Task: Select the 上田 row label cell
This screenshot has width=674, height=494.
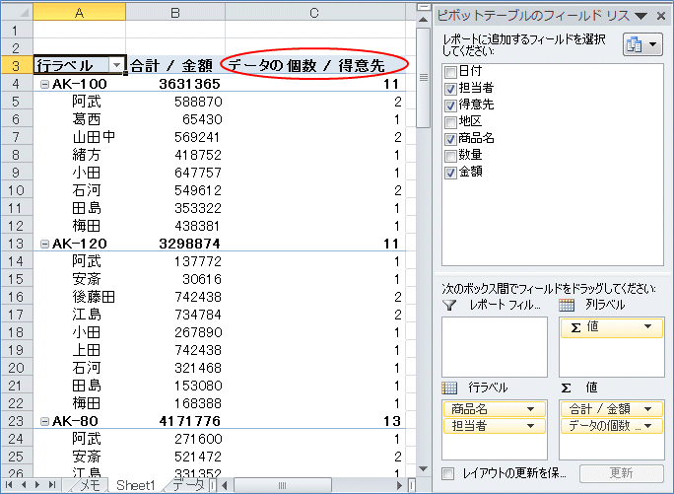Action: pyautogui.click(x=80, y=350)
